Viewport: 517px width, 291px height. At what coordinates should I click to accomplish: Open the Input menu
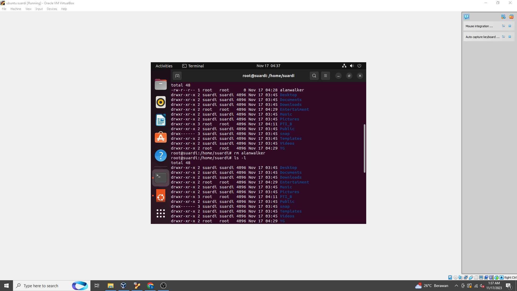tap(39, 9)
